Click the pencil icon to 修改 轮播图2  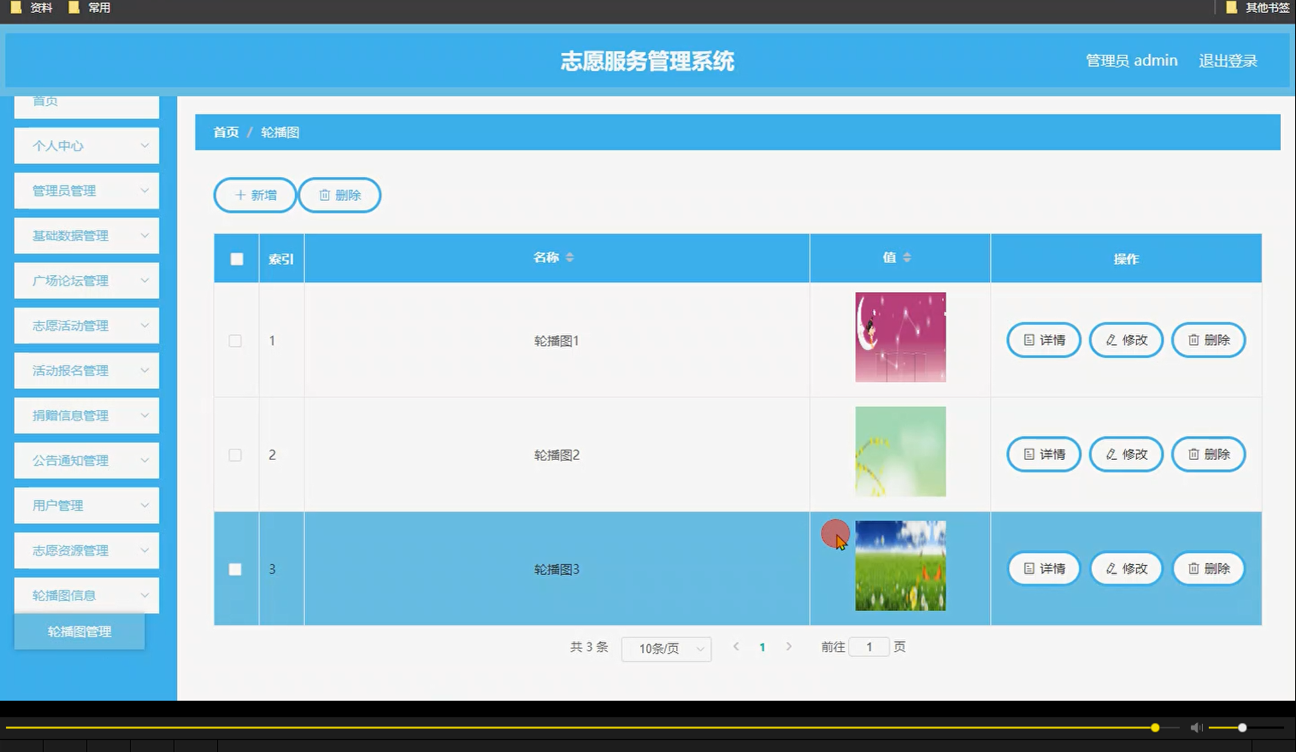coord(1112,454)
